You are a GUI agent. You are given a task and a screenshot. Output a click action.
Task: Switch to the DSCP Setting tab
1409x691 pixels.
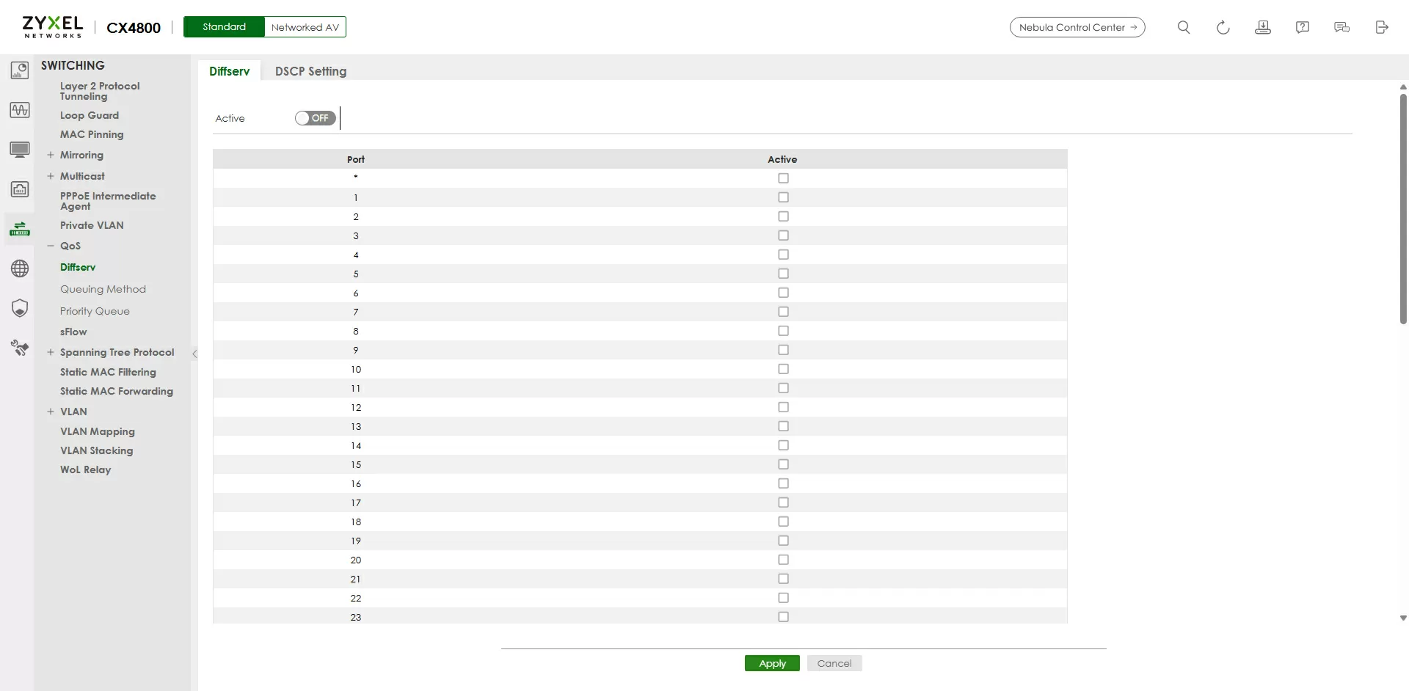[x=310, y=71]
